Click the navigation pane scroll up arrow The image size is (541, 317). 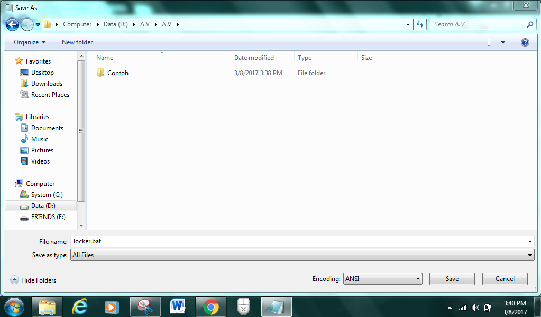(81, 55)
